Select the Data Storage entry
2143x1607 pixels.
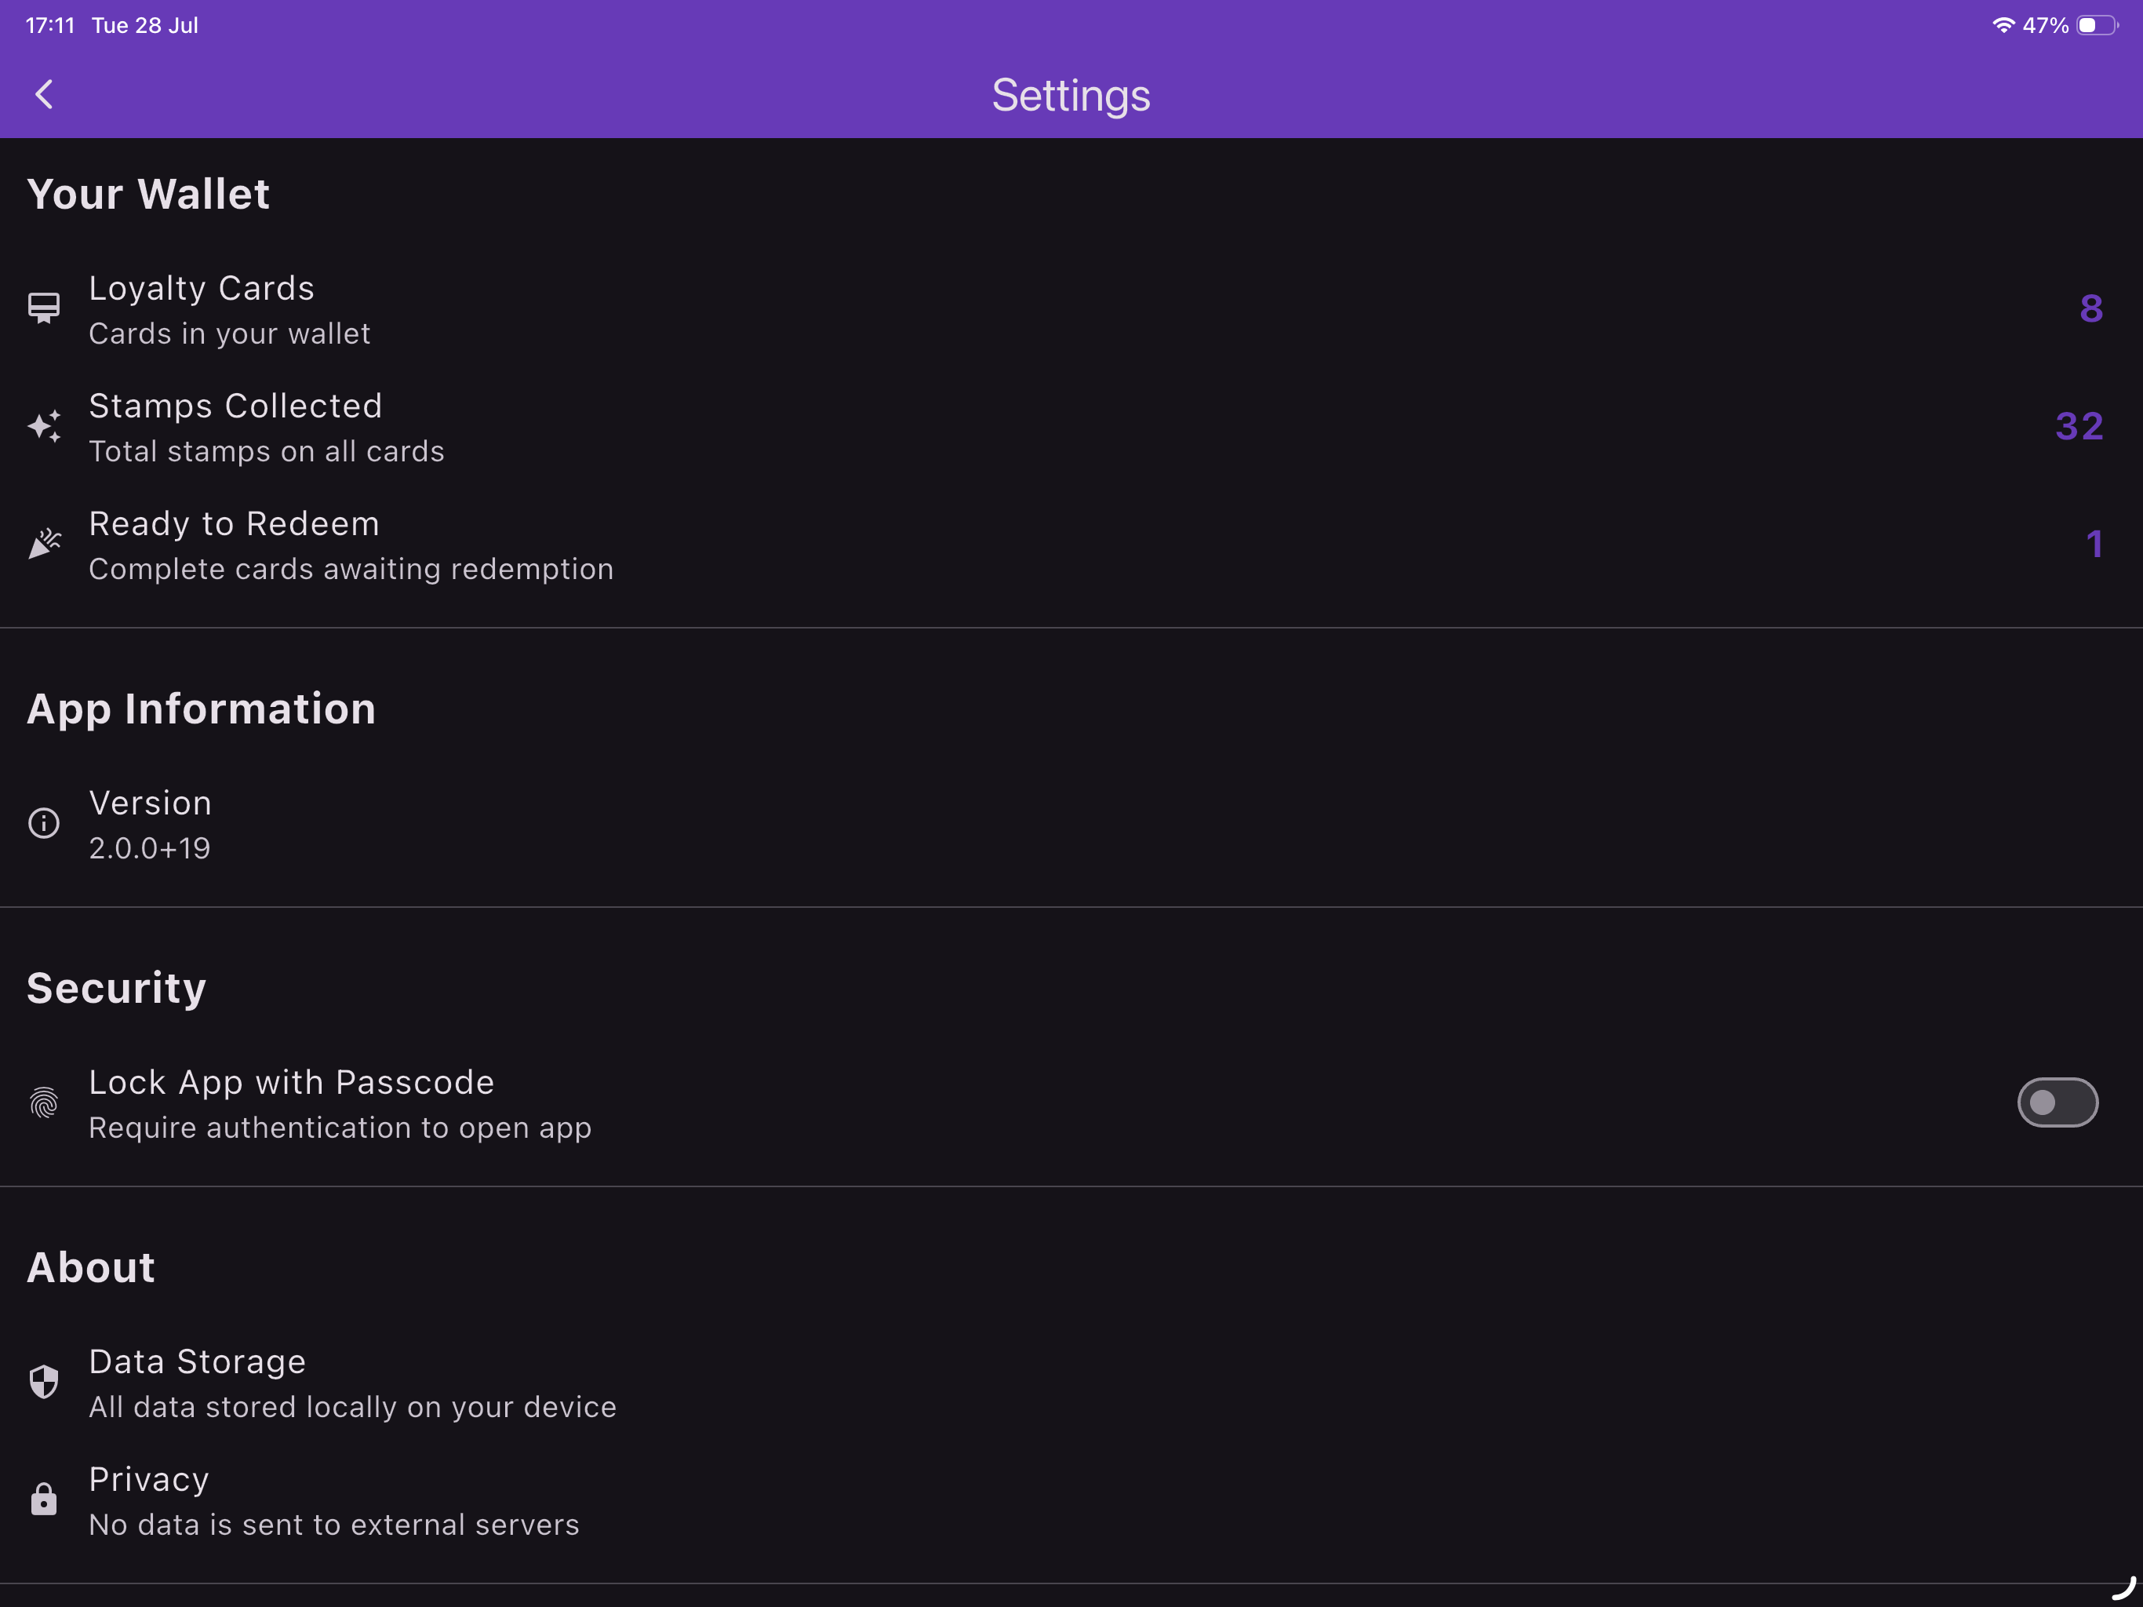[x=1071, y=1383]
